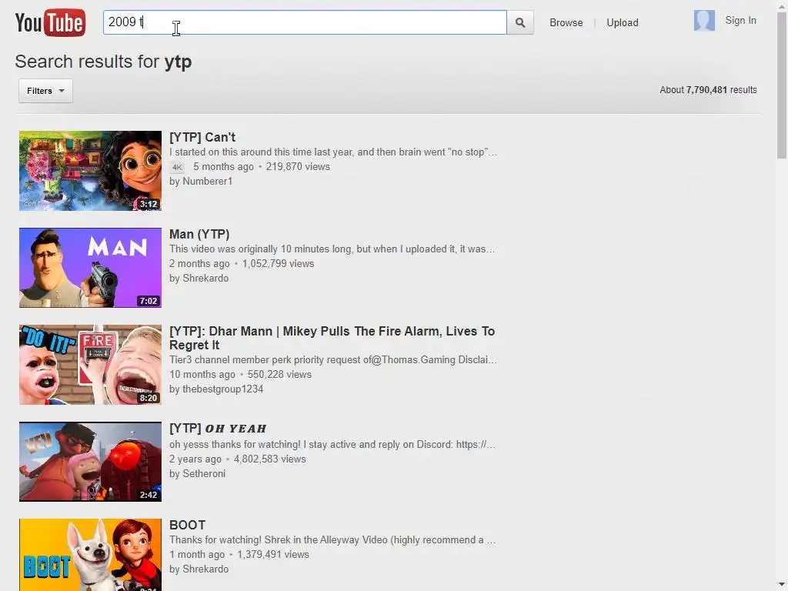This screenshot has width=788, height=591.
Task: Click the Search results for ytp heading
Action: point(103,62)
